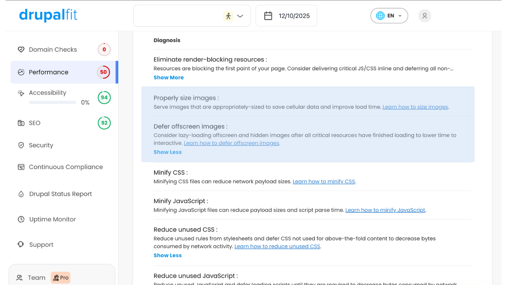Click the Support headset icon

click(x=21, y=245)
